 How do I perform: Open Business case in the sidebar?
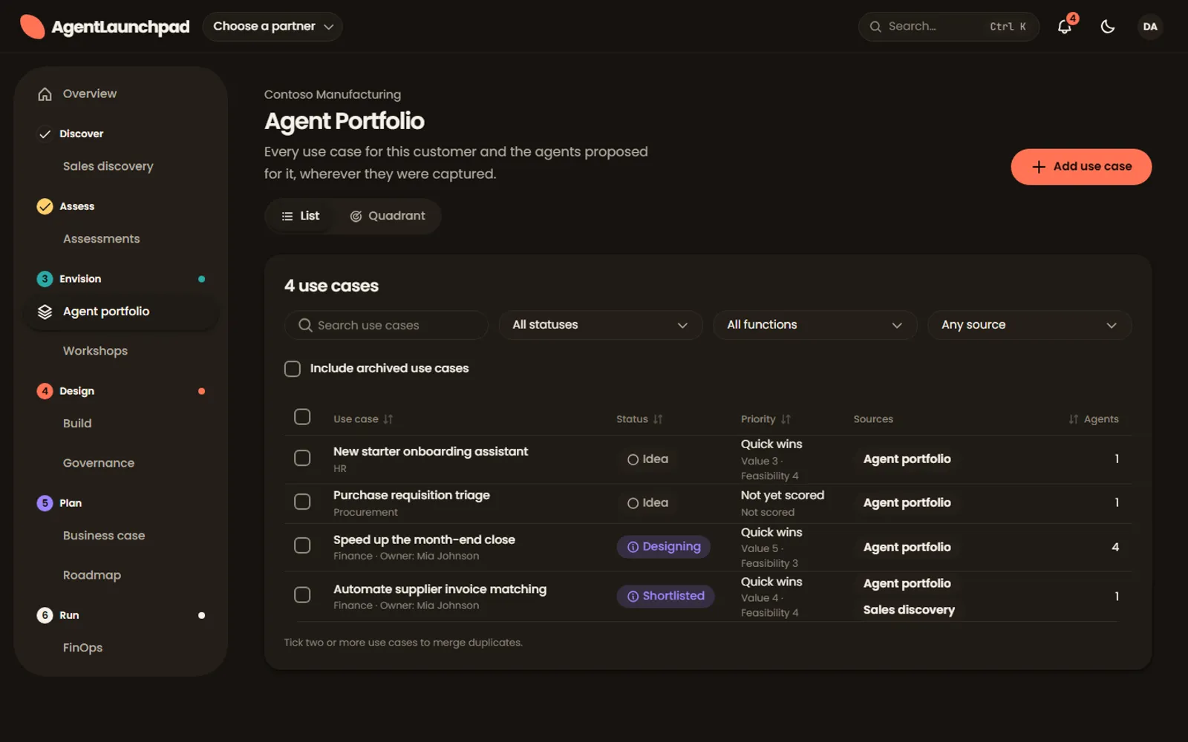(104, 536)
